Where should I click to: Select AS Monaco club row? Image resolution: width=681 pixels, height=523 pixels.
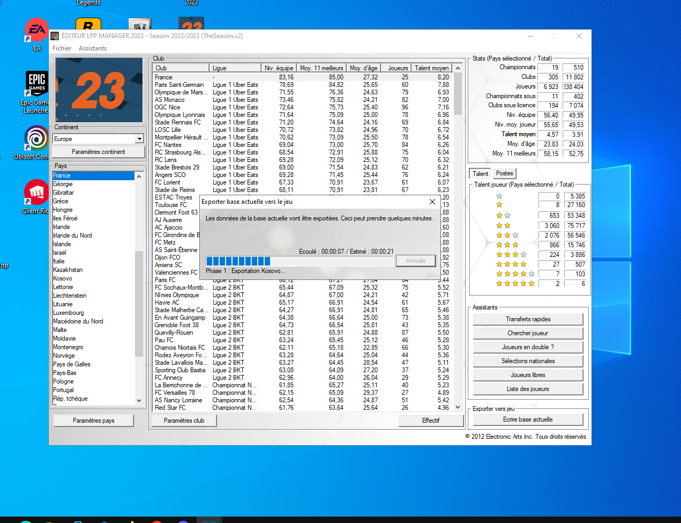(303, 100)
